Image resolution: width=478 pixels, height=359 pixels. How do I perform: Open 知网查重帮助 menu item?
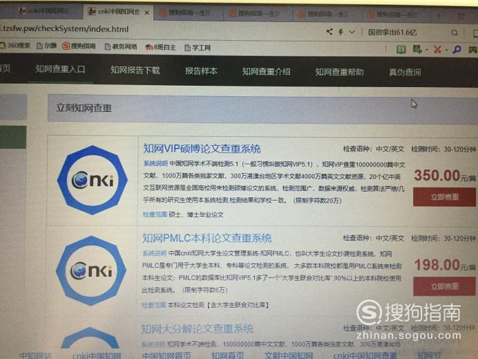(x=339, y=72)
